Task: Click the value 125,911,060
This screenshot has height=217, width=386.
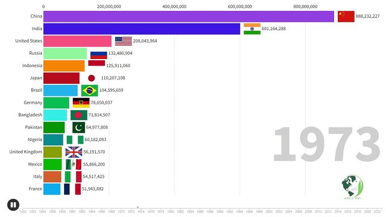Action: tap(118, 66)
